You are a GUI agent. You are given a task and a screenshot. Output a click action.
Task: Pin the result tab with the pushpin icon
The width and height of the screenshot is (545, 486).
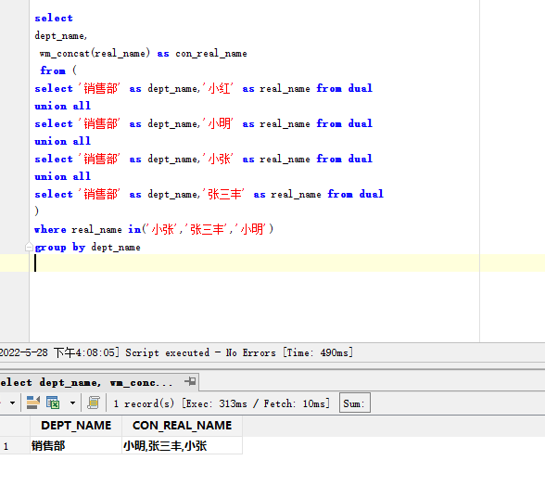click(190, 381)
